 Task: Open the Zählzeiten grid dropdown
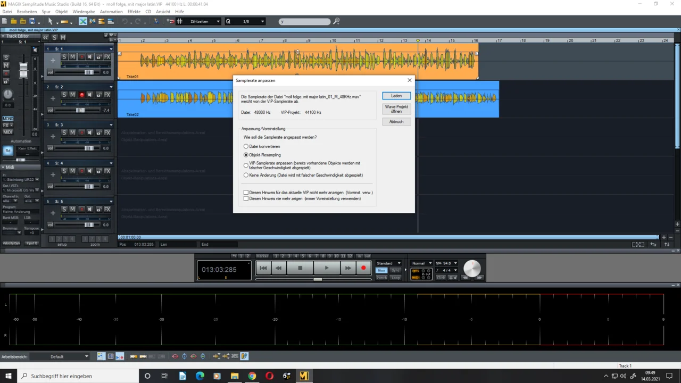204,21
